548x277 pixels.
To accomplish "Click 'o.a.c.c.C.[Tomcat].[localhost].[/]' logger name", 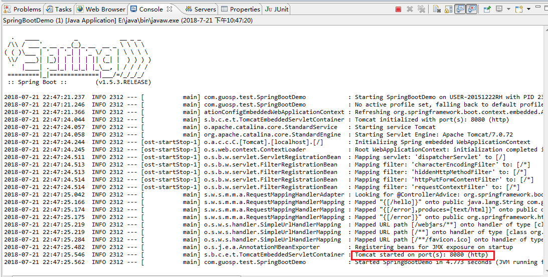I will click(264, 142).
